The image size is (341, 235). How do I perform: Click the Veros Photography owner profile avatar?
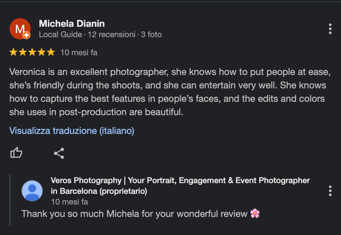pyautogui.click(x=32, y=191)
